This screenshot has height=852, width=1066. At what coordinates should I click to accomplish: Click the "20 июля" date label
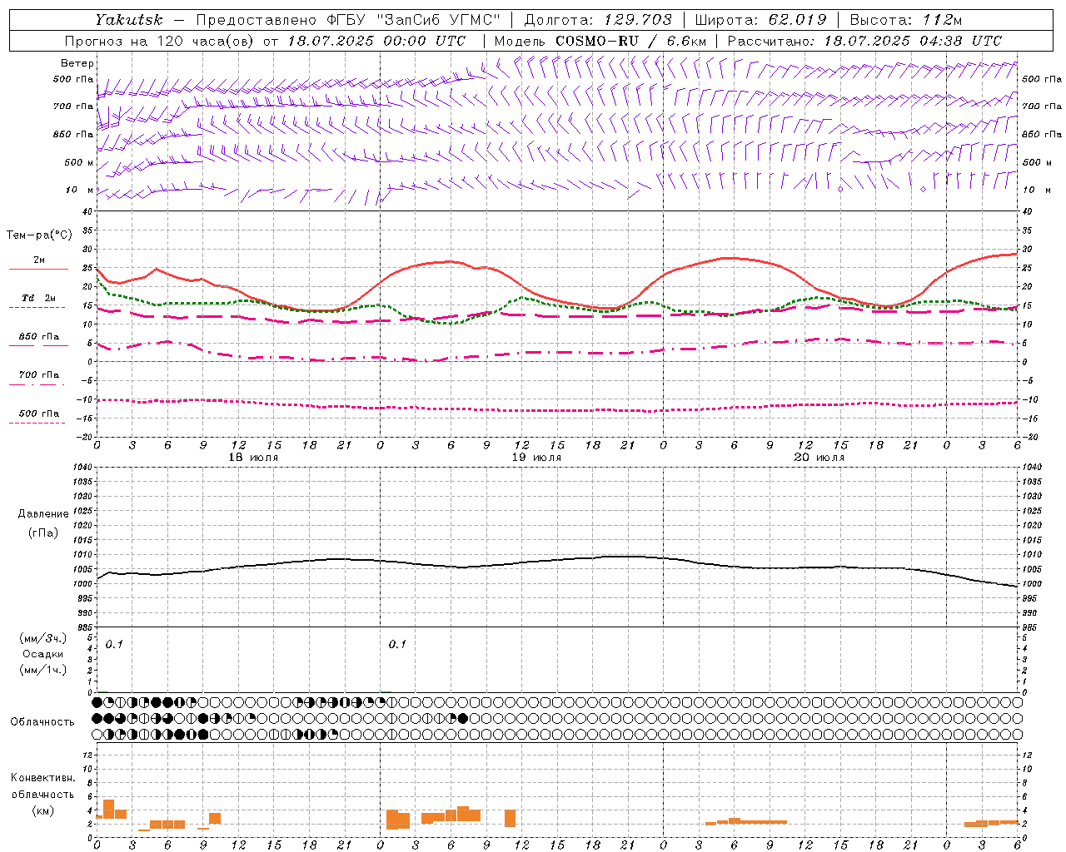coord(819,458)
